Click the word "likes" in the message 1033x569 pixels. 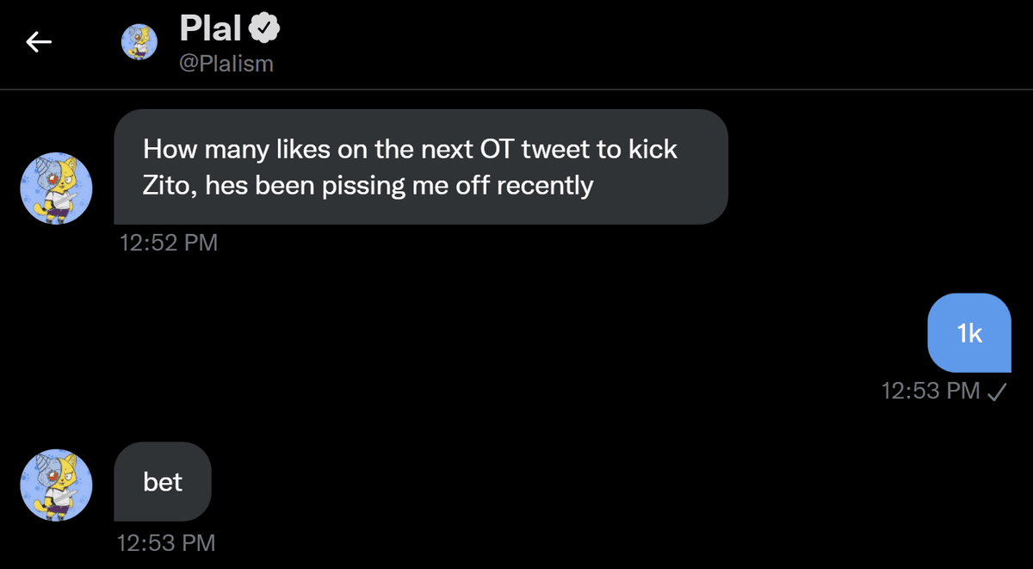tap(302, 150)
